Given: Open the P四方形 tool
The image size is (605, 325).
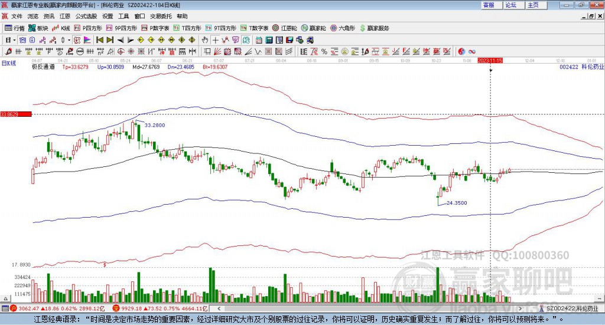Looking at the screenshot, I should [x=88, y=28].
